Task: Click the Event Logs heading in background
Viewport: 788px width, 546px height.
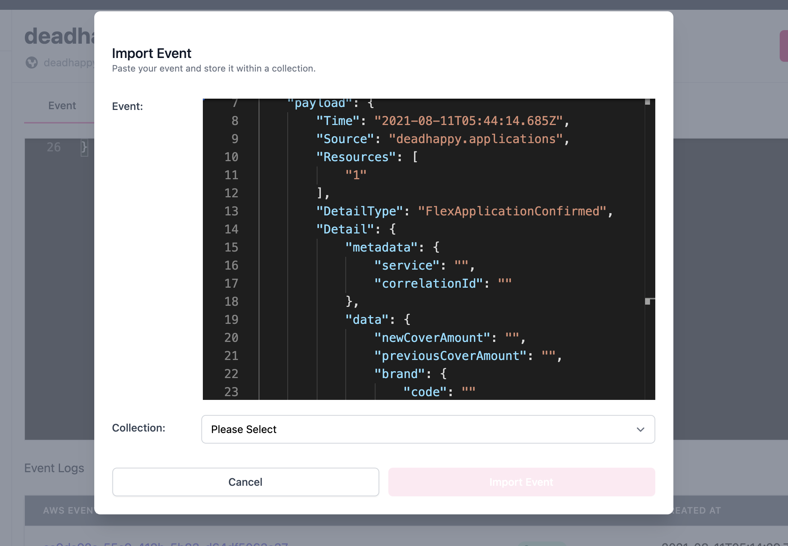Action: coord(54,468)
